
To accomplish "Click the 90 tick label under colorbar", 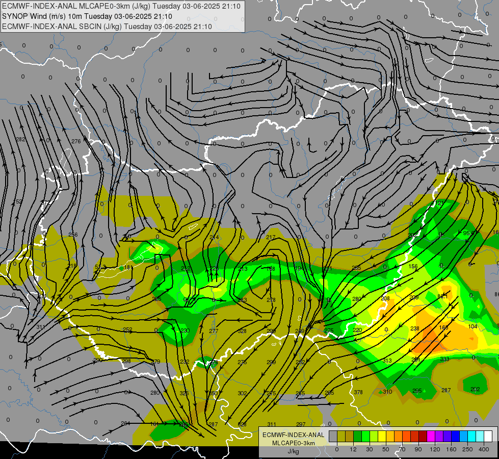I will point(418,449).
